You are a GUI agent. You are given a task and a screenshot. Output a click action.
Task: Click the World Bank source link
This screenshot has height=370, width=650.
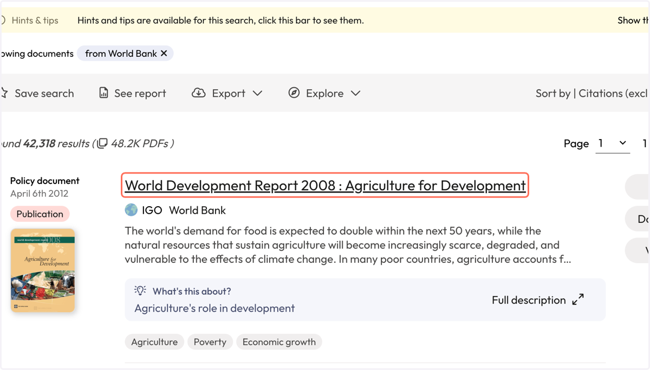197,210
